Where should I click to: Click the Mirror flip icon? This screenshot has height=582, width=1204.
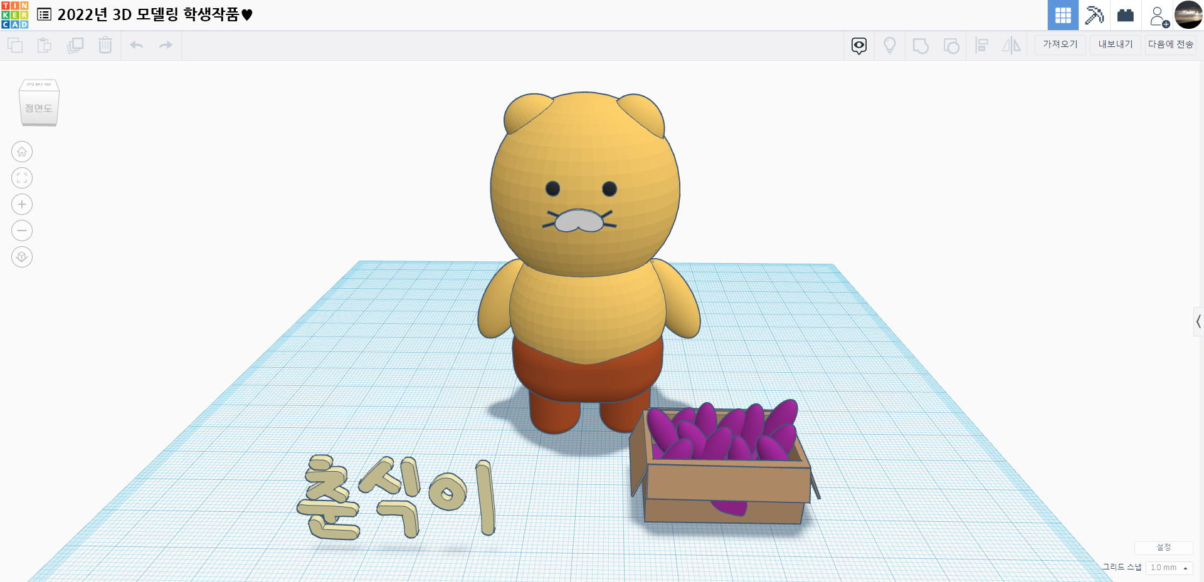[1011, 46]
